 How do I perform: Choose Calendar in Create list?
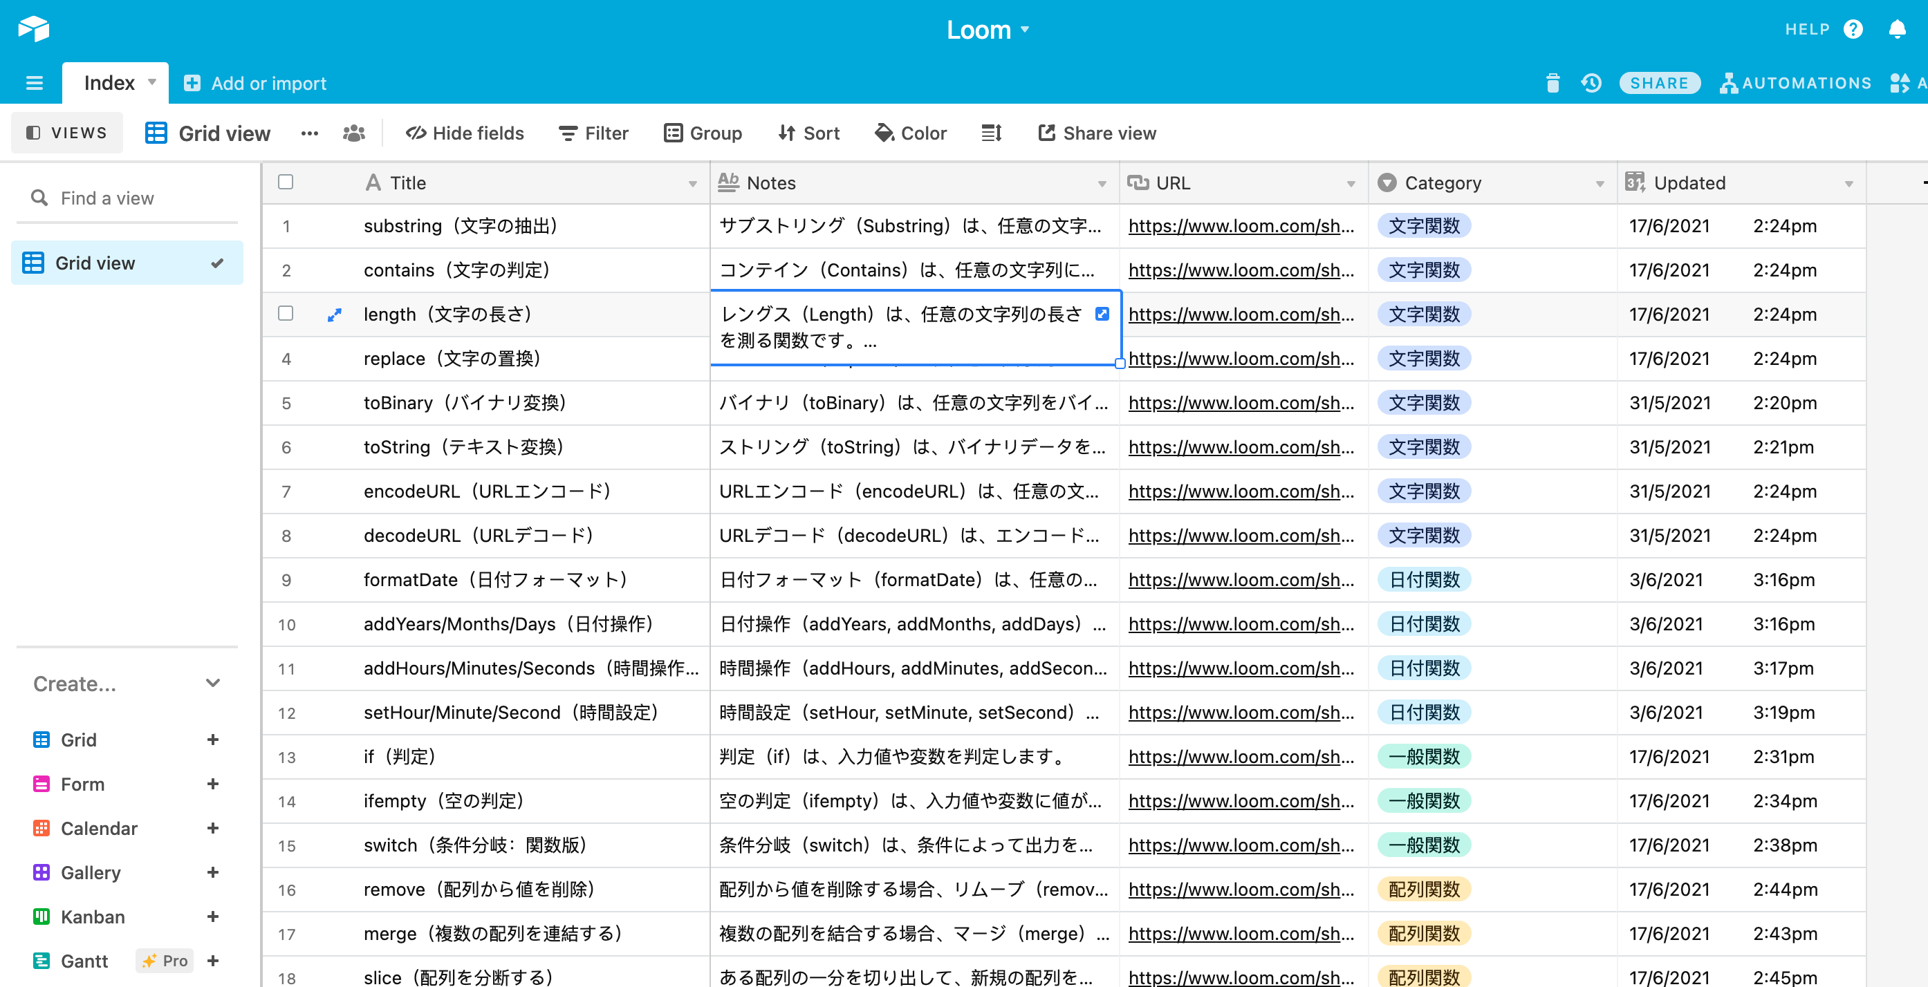99,828
